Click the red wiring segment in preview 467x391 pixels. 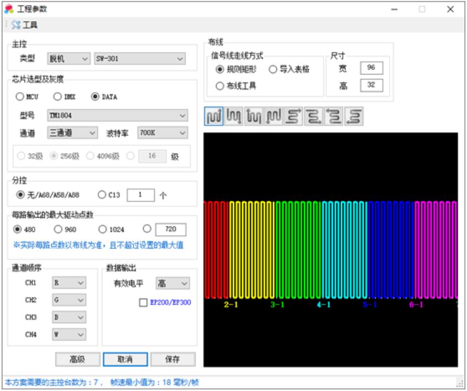216,250
